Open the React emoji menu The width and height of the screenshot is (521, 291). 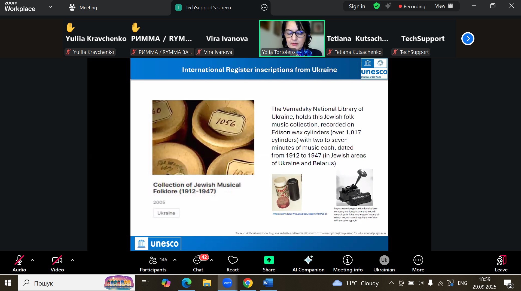233,263
